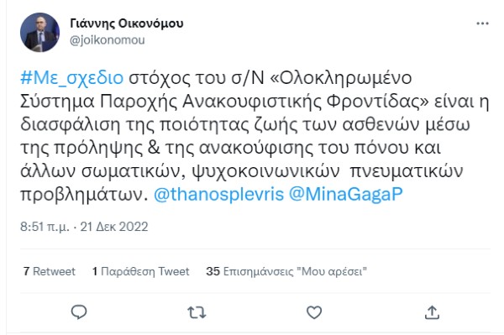504x335 pixels.
Task: Reply to the tweet via the speech-bubble icon
Action: pos(79,311)
